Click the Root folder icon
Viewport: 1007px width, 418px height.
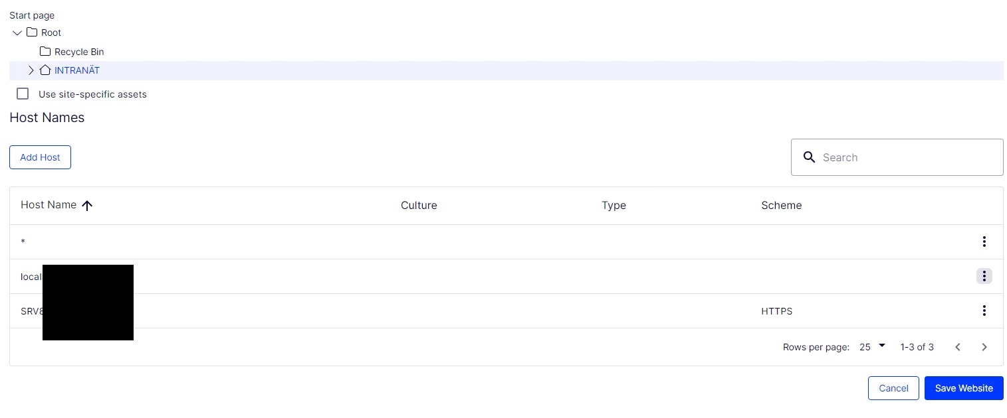point(32,33)
